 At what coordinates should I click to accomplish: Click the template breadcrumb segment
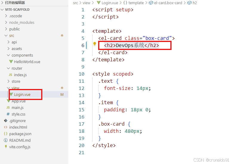(136, 3)
